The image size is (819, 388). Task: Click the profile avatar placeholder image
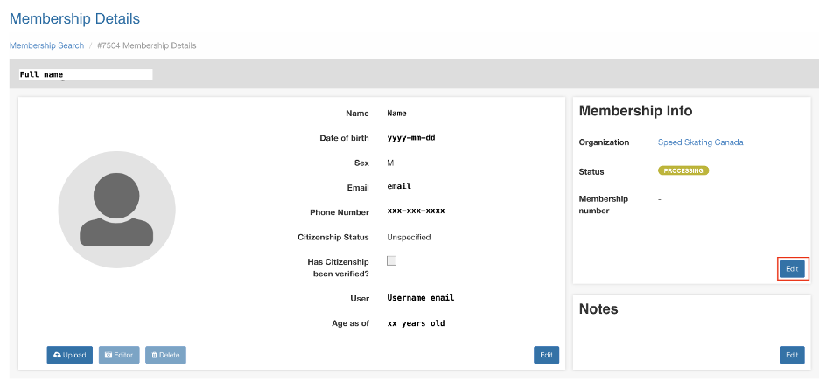(116, 209)
